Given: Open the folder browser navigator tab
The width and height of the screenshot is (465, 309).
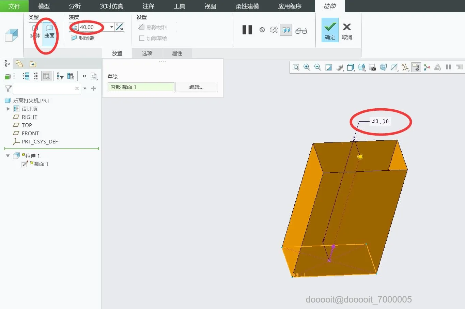Looking at the screenshot, I should (19, 64).
